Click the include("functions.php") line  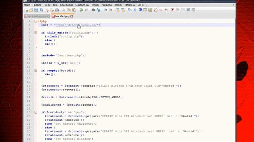(x=63, y=55)
